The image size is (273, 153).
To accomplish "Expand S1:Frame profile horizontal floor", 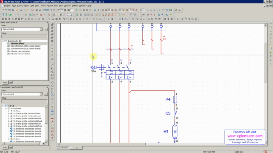I will point(9,113).
